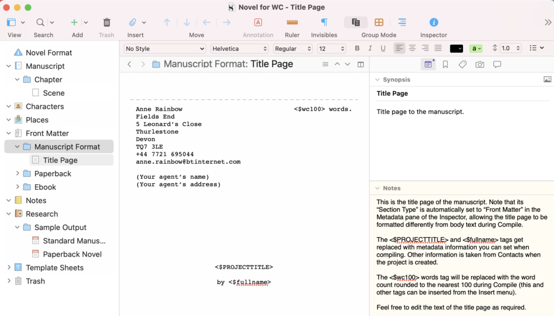The height and width of the screenshot is (316, 554).
Task: Switch to Bookmarks tab in Inspector
Action: pyautogui.click(x=445, y=64)
